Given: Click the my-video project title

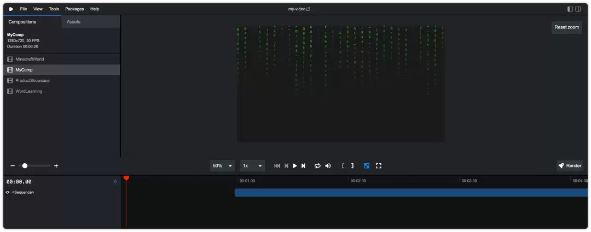Looking at the screenshot, I should pos(296,9).
